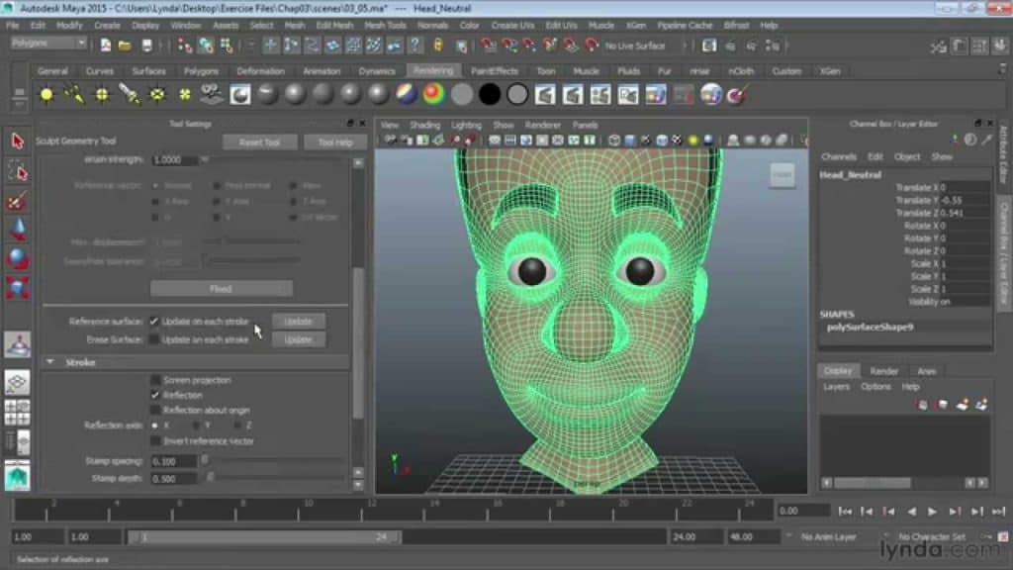
Task: Click the Anim layer tab
Action: pyautogui.click(x=926, y=371)
